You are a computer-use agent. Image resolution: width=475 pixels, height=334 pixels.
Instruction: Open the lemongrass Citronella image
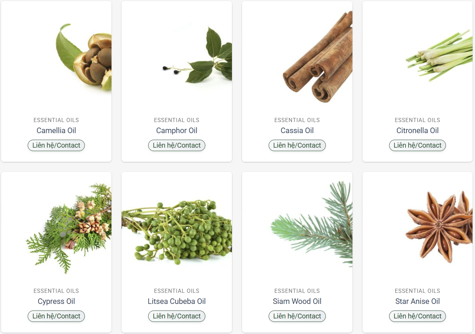418,56
